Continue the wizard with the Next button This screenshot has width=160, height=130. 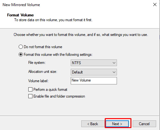[x=117, y=124]
